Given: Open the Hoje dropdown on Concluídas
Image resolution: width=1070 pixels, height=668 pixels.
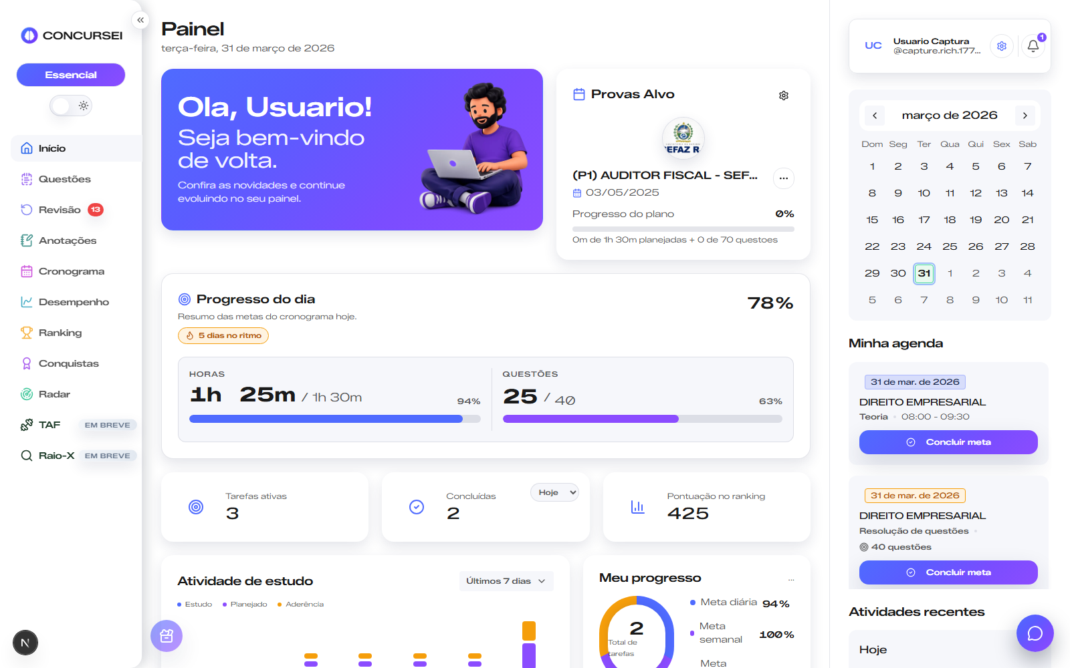Looking at the screenshot, I should [554, 492].
